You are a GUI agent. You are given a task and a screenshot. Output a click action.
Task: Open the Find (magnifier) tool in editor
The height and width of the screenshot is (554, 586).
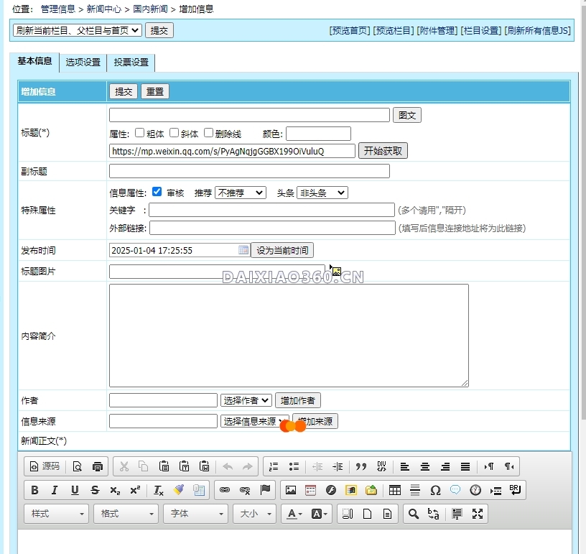click(x=413, y=514)
